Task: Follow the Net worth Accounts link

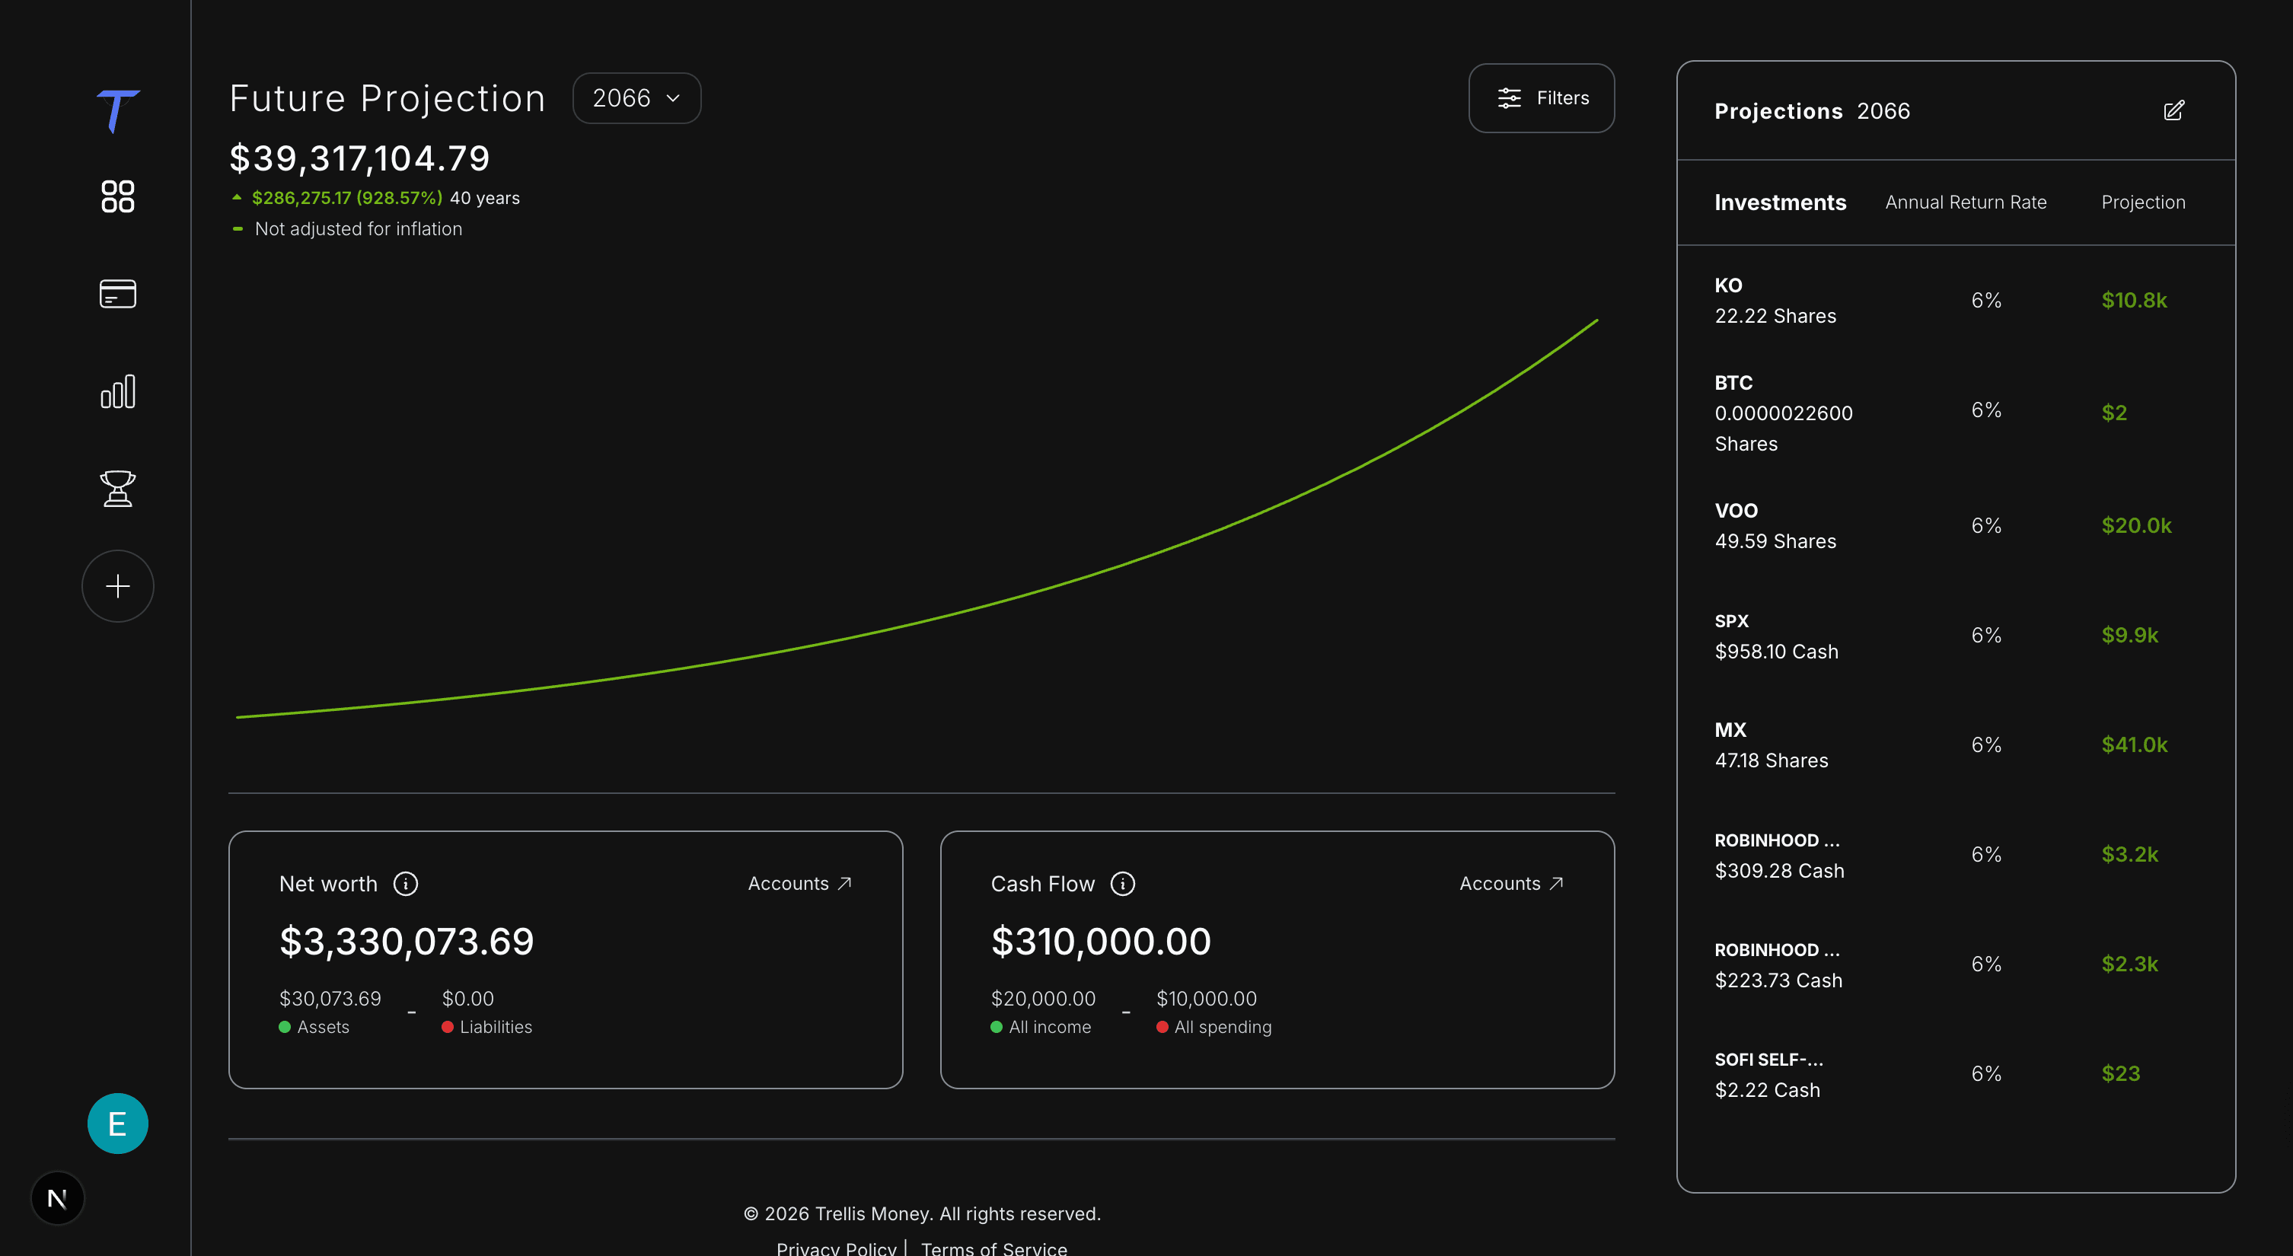Action: tap(799, 884)
